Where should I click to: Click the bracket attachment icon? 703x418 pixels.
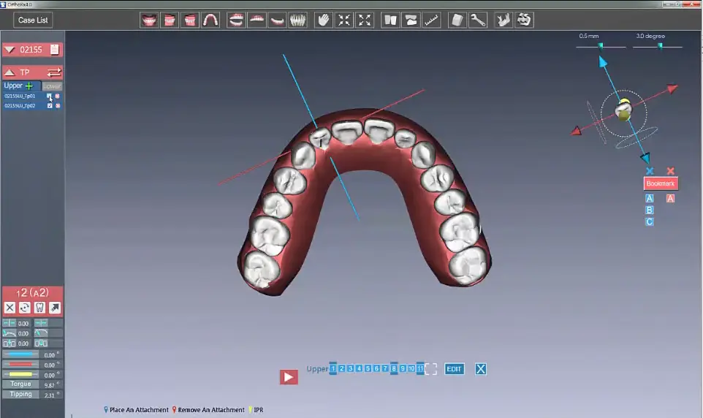click(x=524, y=20)
